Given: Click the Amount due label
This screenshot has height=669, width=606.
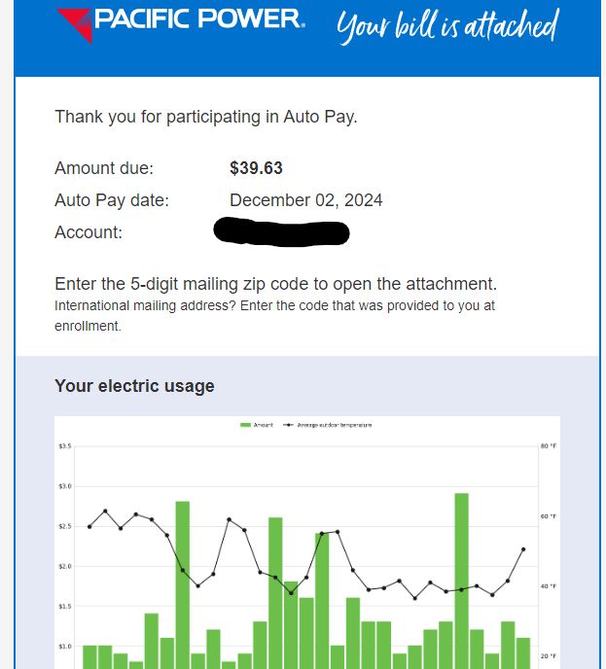Looking at the screenshot, I should click(x=103, y=168).
